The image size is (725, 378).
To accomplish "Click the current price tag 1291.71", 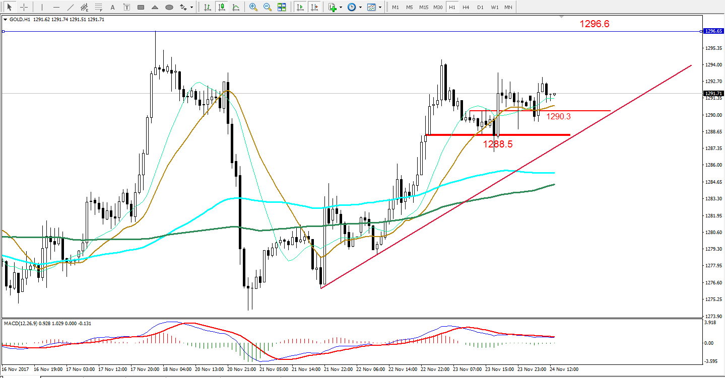I will tap(713, 94).
